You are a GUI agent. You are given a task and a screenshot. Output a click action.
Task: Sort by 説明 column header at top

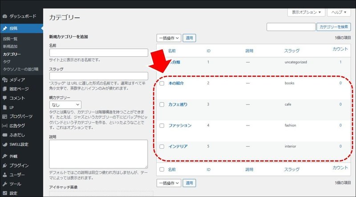click(x=249, y=51)
